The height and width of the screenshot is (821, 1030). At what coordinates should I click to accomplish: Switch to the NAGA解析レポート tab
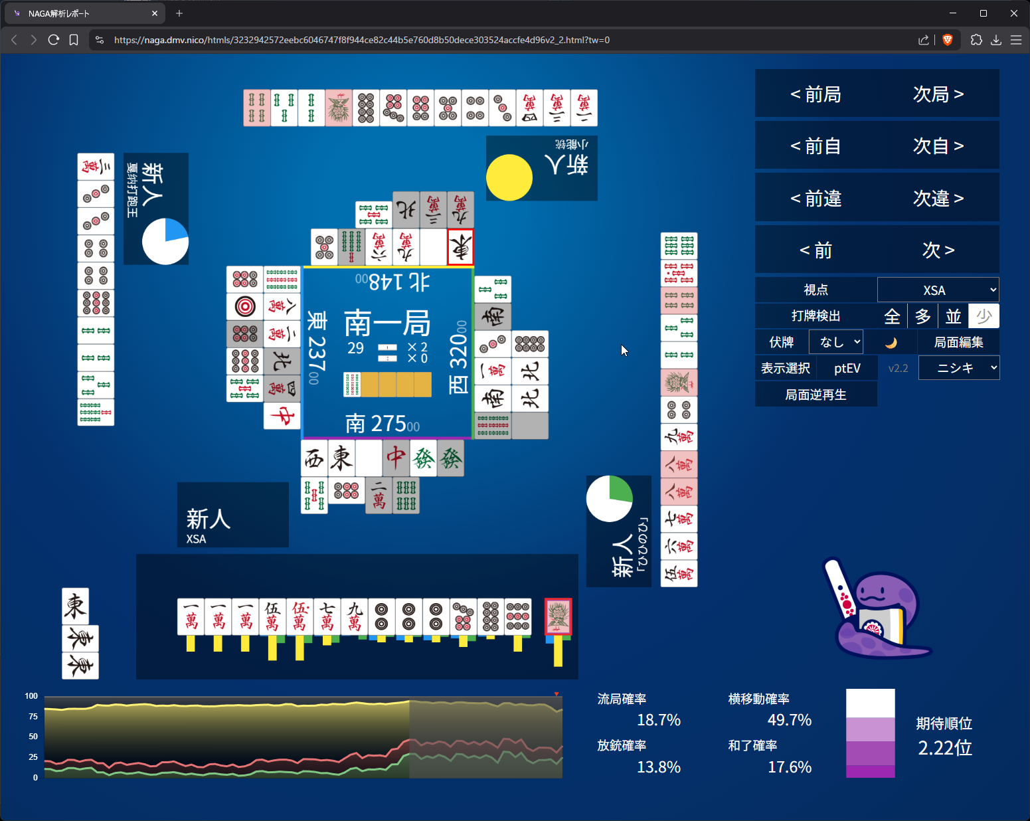tap(80, 13)
